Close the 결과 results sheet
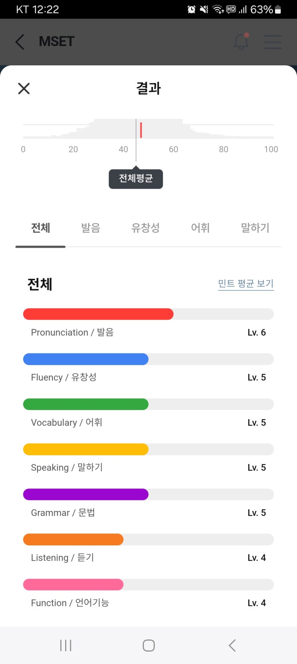The height and width of the screenshot is (664, 297). point(24,89)
